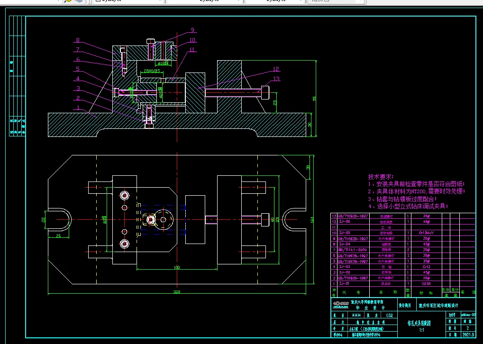This screenshot has height=344, width=483.
Task: Select note 4、选择小型立式钻床调试夹具
Action: [x=408, y=206]
